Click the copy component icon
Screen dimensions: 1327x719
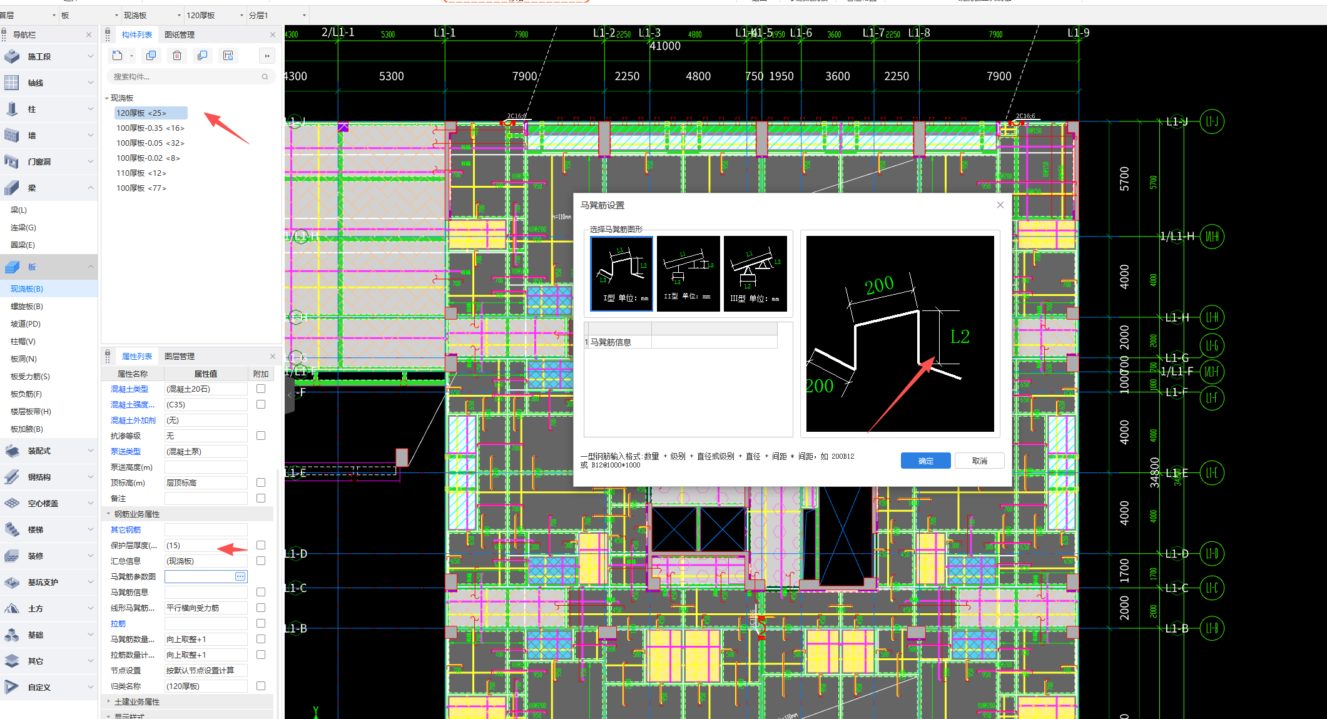coord(151,56)
